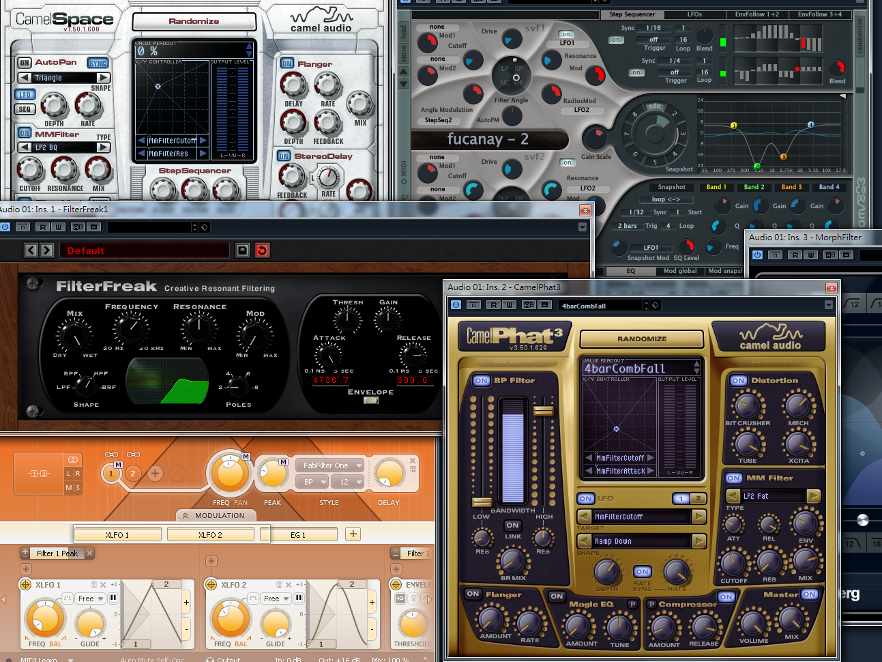Toggle the CamelSpace Flanger ON button
Viewport: 882px width, 662px height.
pos(287,63)
